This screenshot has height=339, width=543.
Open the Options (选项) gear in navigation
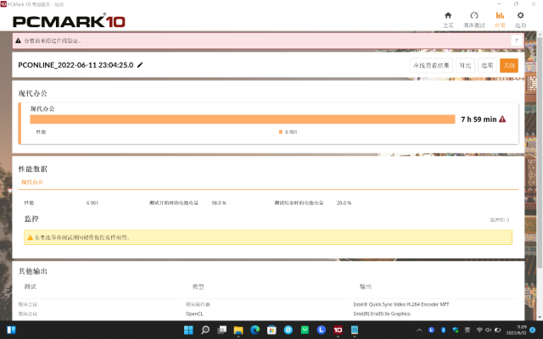click(x=520, y=19)
